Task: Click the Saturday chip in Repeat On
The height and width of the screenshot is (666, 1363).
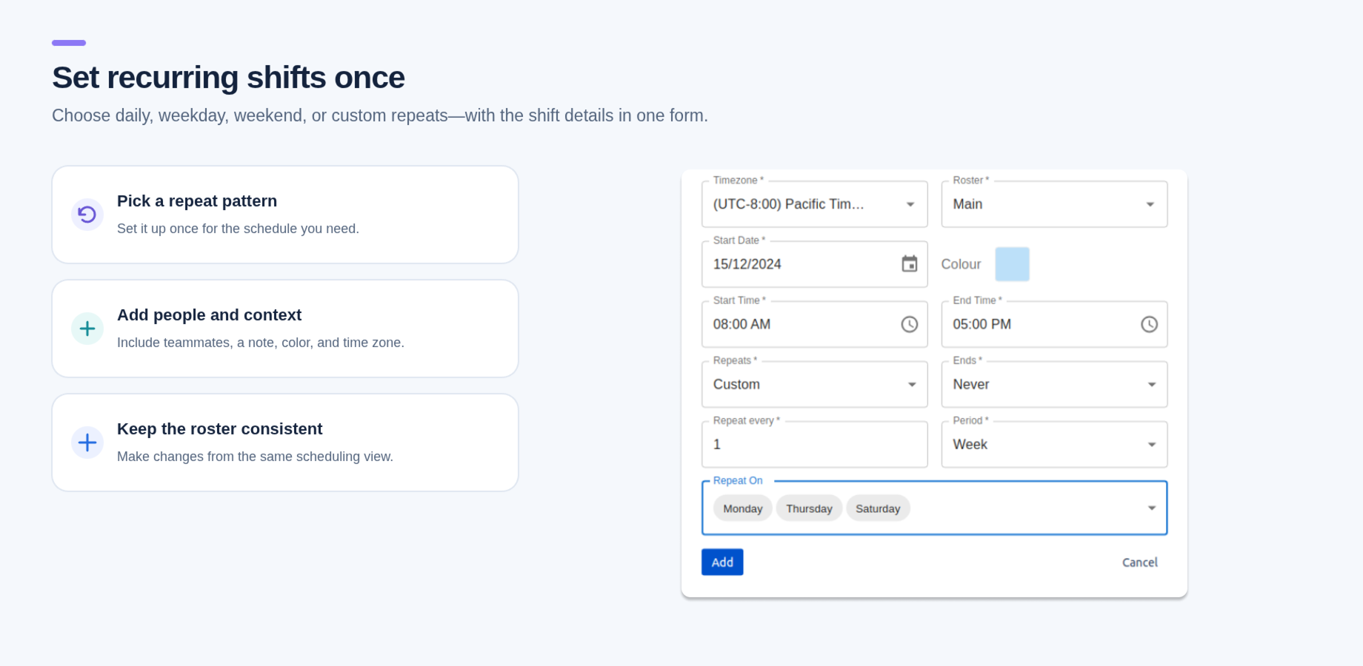Action: pyautogui.click(x=878, y=508)
